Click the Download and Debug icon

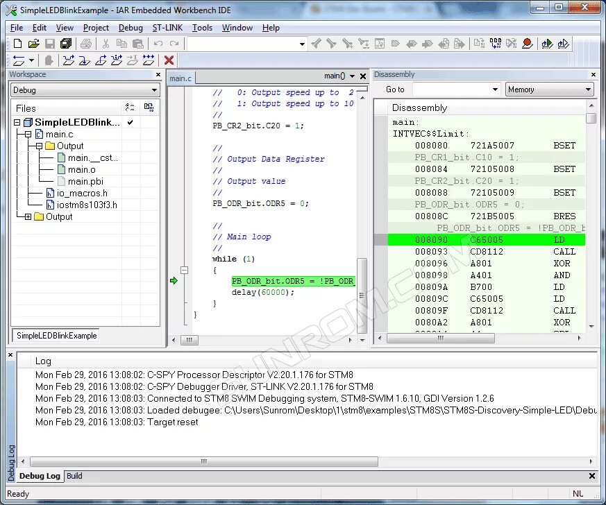click(x=547, y=44)
